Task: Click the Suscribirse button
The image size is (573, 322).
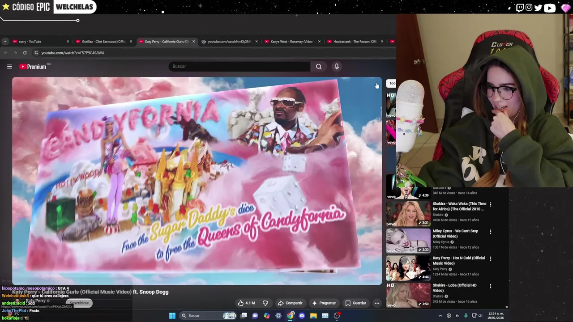Action: click(x=79, y=303)
